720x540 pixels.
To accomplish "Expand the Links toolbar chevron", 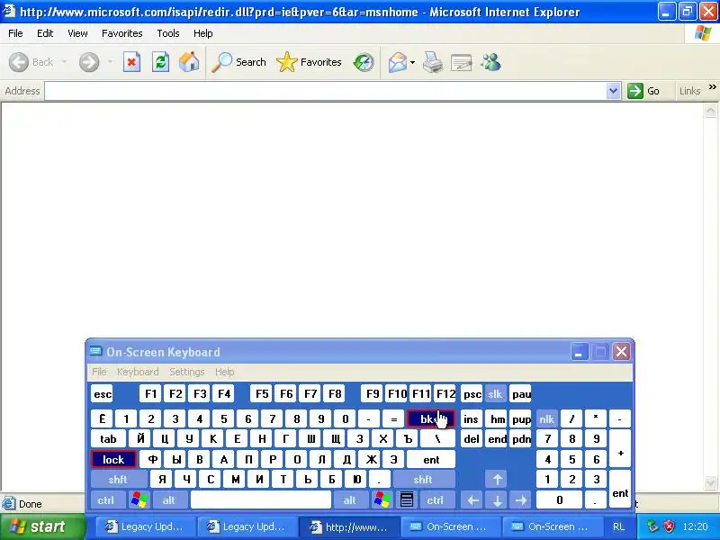I will click(x=712, y=86).
